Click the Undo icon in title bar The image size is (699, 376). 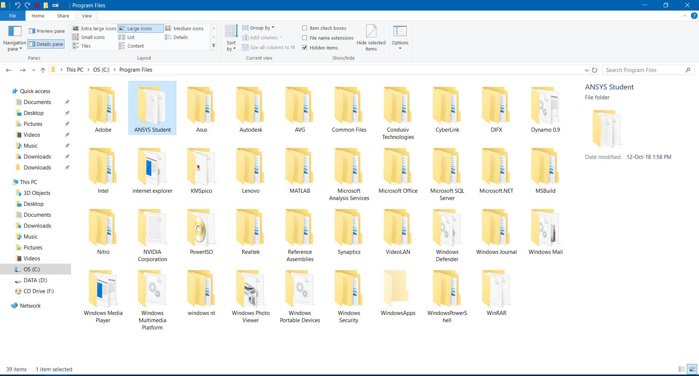click(x=17, y=5)
